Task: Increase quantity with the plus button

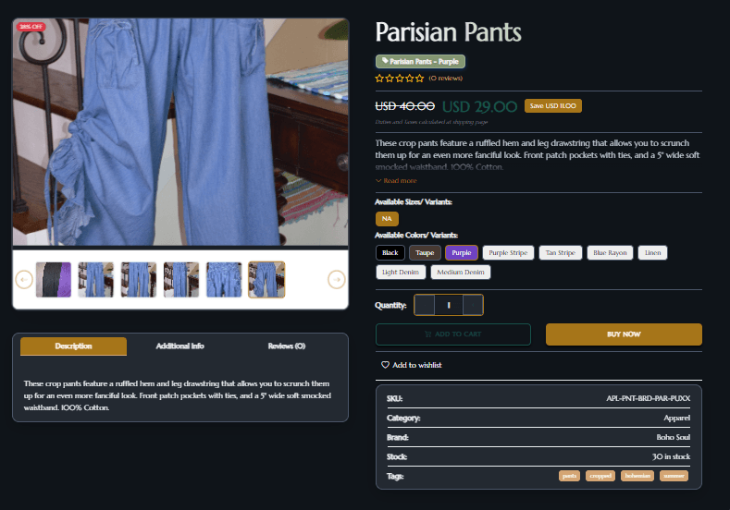Action: pos(473,305)
